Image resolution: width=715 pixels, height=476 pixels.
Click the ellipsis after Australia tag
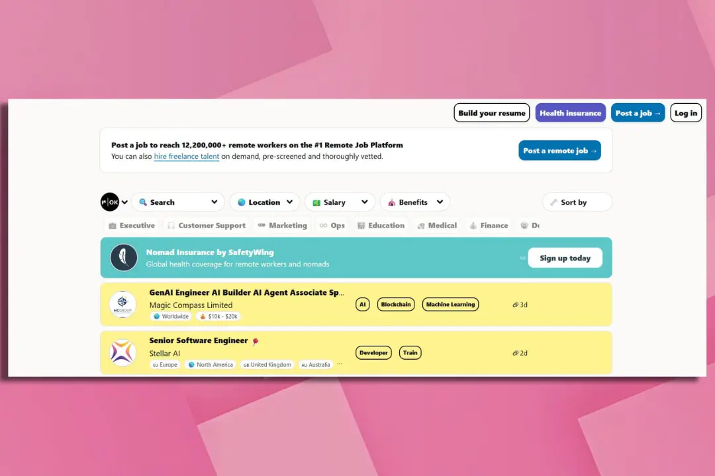(x=340, y=364)
